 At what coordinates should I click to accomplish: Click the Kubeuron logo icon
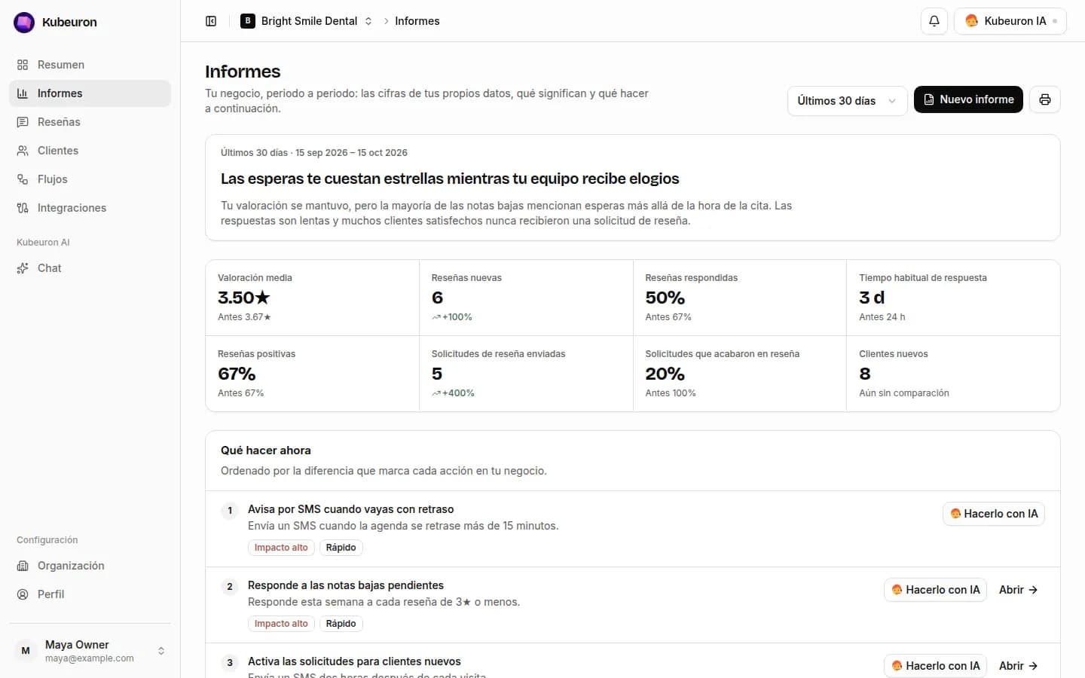click(x=24, y=23)
